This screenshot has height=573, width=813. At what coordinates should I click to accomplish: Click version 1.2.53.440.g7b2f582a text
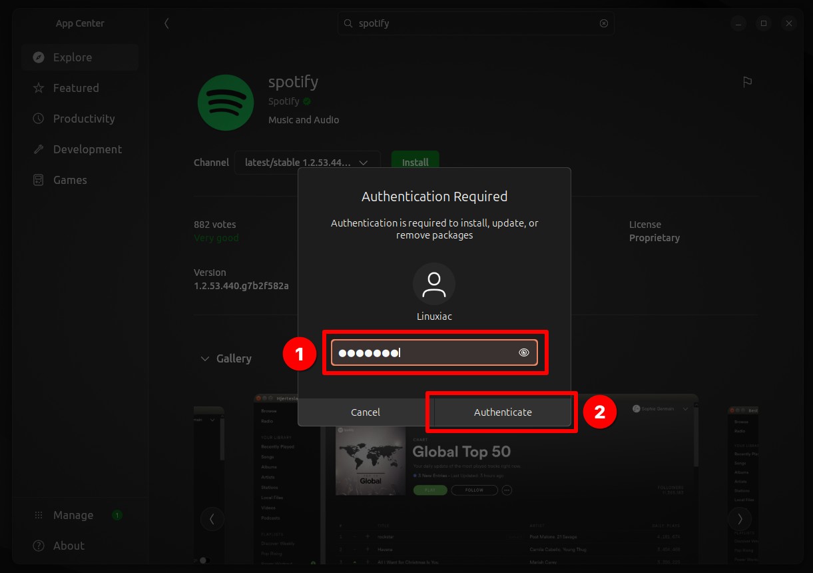[241, 286]
